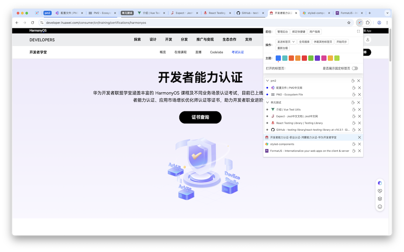Click the smiley face icon in the floating sidebar
This screenshot has width=404, height=252.
pos(380,207)
